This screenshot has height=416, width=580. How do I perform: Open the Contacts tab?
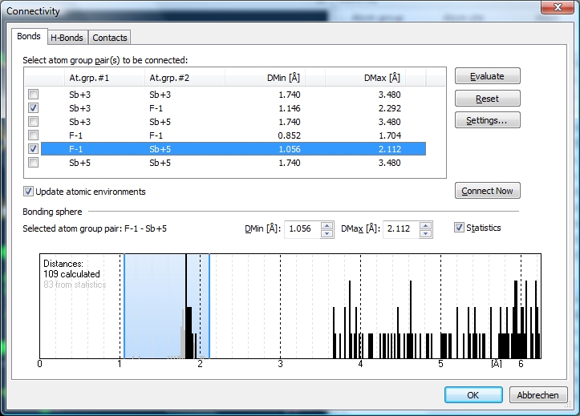[x=109, y=38]
